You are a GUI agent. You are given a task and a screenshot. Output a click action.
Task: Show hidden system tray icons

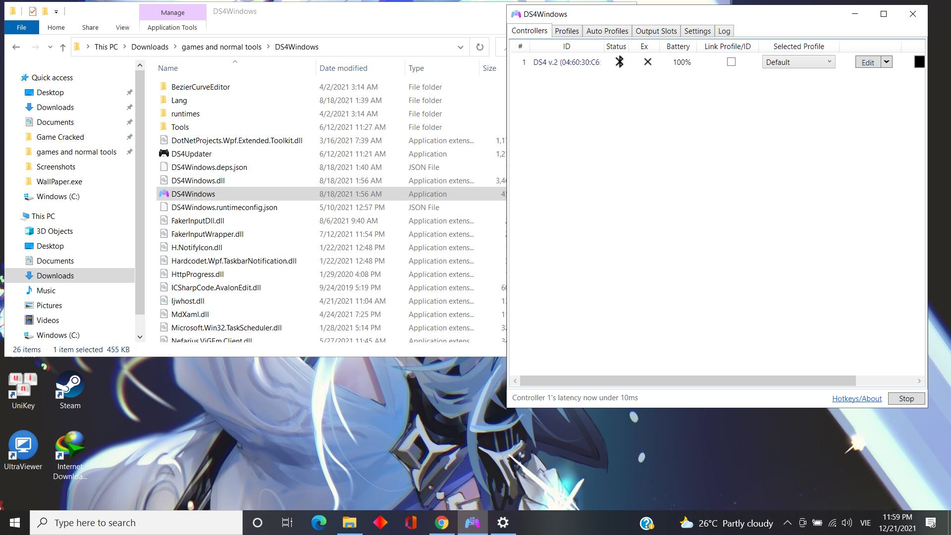coord(787,523)
